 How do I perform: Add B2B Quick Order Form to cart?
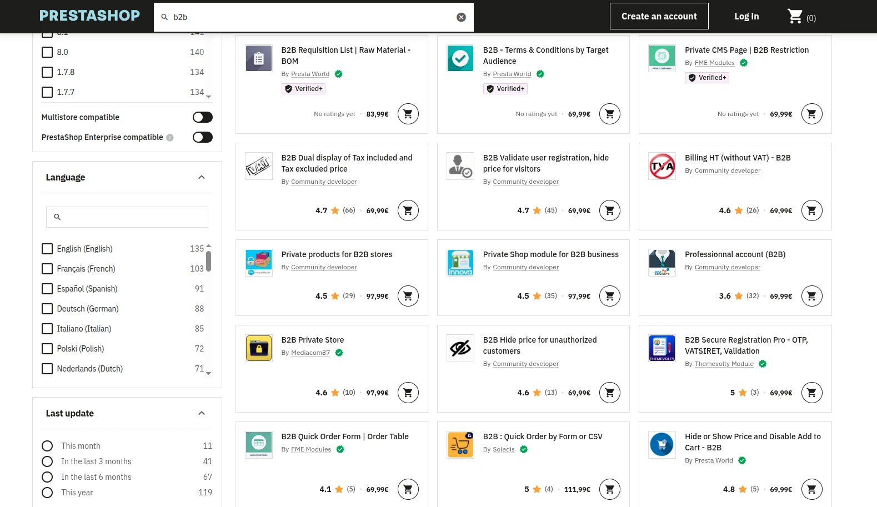(408, 489)
